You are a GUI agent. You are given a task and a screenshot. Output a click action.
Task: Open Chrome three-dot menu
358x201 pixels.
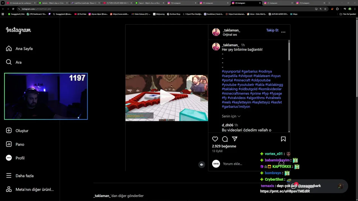point(355,9)
